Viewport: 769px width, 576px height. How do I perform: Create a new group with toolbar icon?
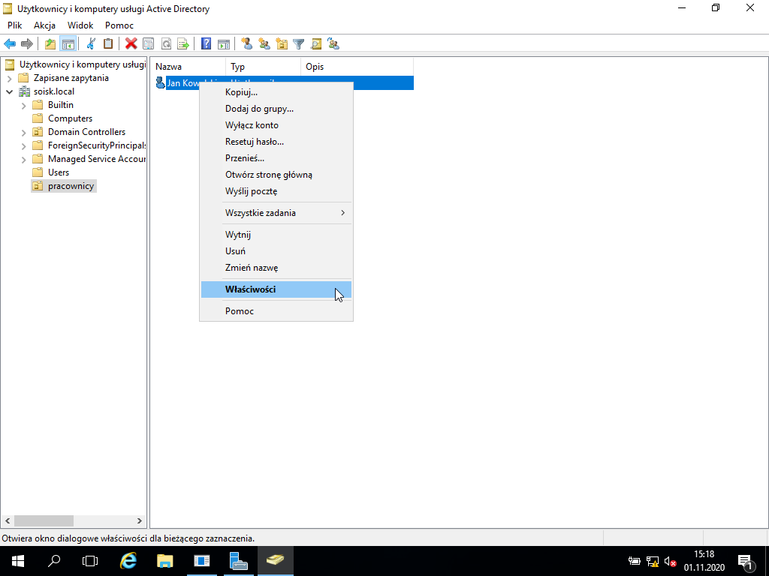[264, 44]
